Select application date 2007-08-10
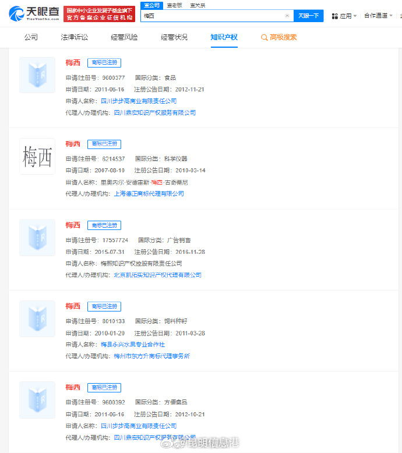Image resolution: width=402 pixels, height=453 pixels. [110, 171]
